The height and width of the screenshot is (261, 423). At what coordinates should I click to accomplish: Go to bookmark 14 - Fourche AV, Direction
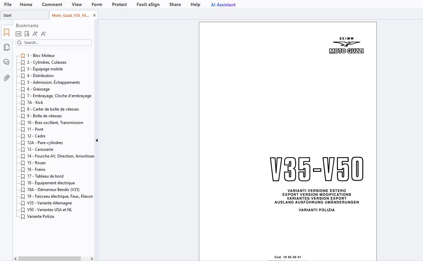(61, 156)
